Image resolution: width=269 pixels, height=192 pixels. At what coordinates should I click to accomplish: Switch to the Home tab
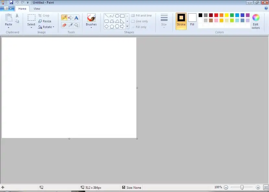tap(22, 8)
